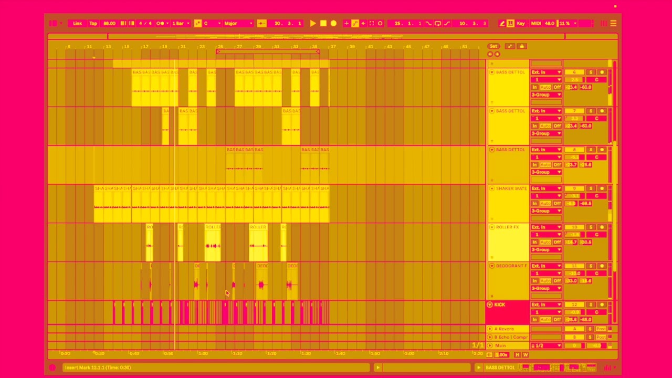Open the first BASS DETTOL 3-Group output dropdown

coord(546,95)
